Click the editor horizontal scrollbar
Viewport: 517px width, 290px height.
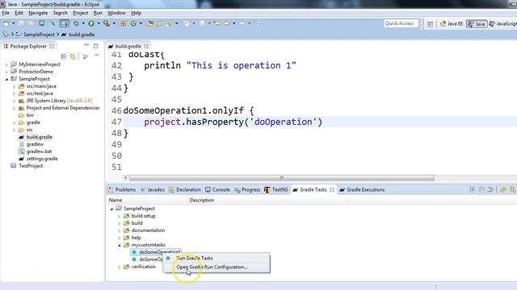[282, 178]
